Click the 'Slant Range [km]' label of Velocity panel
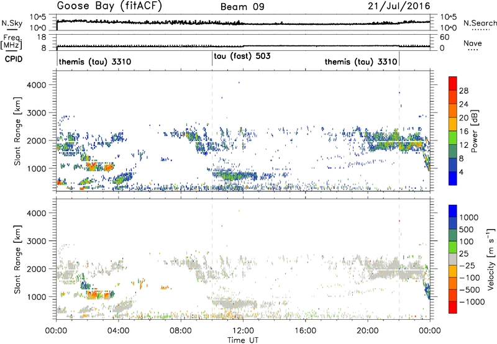The width and height of the screenshot is (497, 344). [x=17, y=260]
